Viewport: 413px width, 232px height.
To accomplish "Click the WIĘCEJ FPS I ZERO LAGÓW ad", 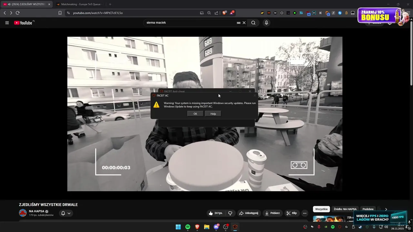I will tap(380, 217).
